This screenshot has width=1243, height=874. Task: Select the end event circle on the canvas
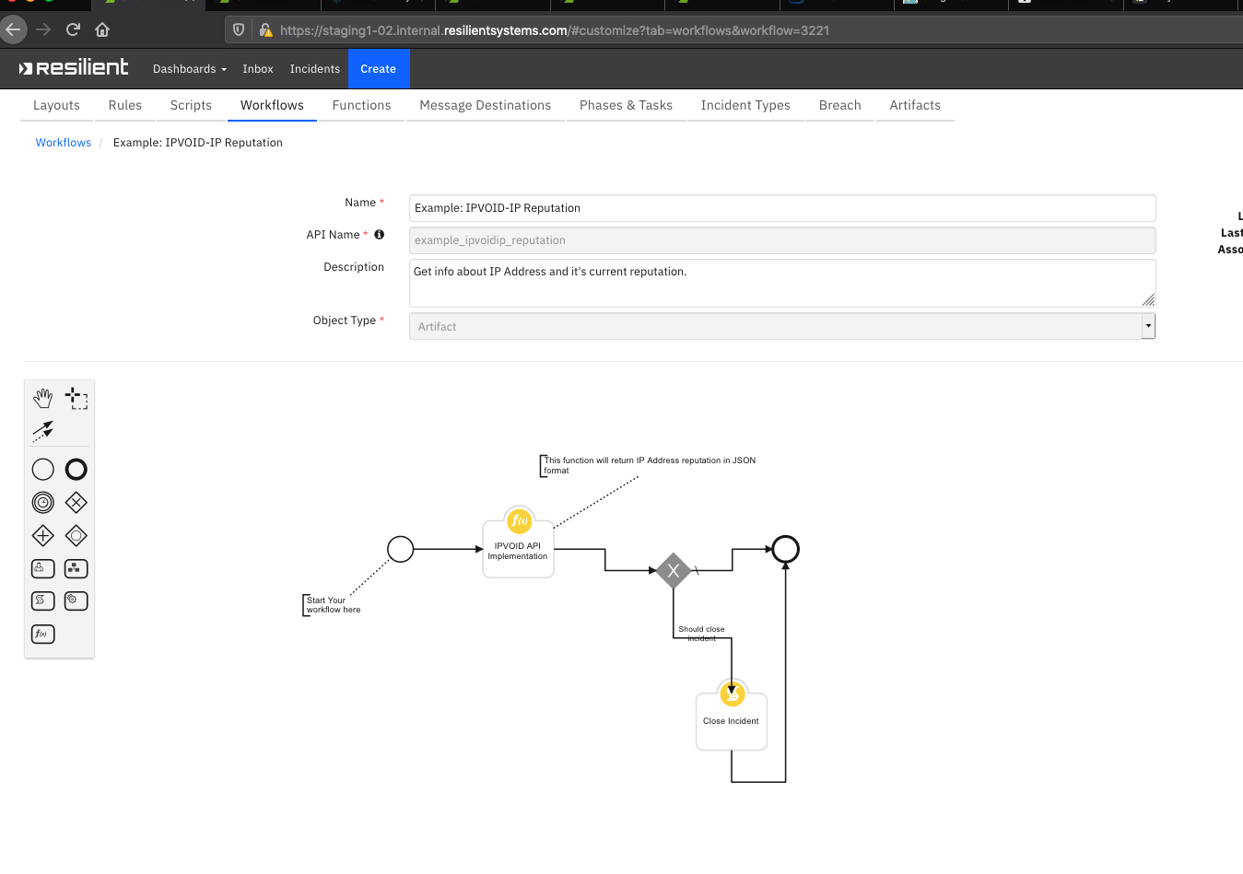(785, 550)
